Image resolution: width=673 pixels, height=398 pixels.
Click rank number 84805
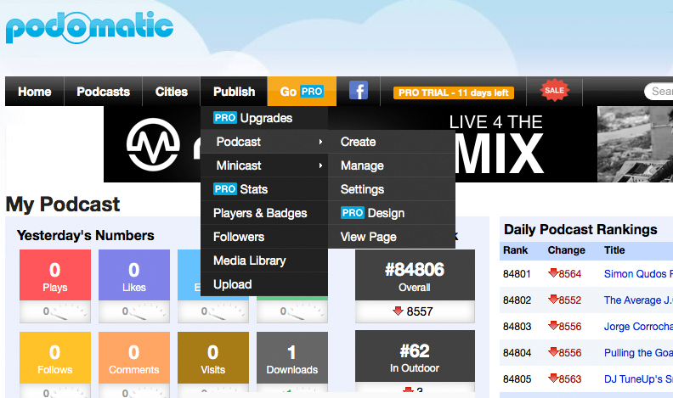click(517, 379)
